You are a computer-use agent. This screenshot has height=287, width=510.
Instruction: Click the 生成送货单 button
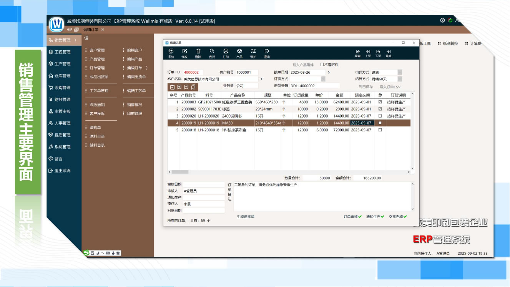(246, 217)
